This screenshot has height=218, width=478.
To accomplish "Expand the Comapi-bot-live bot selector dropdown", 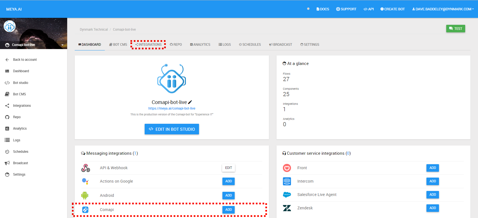I will pyautogui.click(x=62, y=45).
